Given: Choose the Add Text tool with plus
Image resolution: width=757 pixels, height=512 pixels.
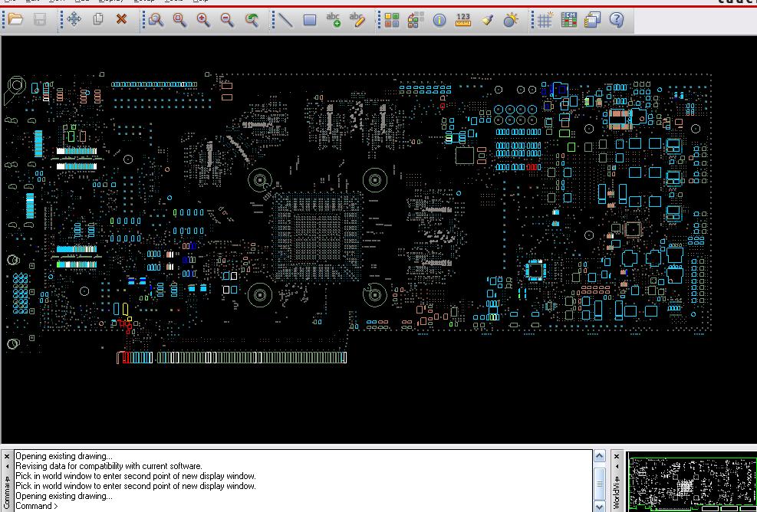Looking at the screenshot, I should coord(334,20).
